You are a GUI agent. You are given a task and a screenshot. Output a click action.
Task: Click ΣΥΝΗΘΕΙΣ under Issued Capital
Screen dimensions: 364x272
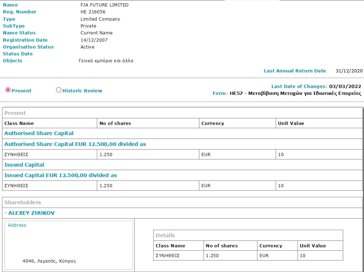point(16,185)
